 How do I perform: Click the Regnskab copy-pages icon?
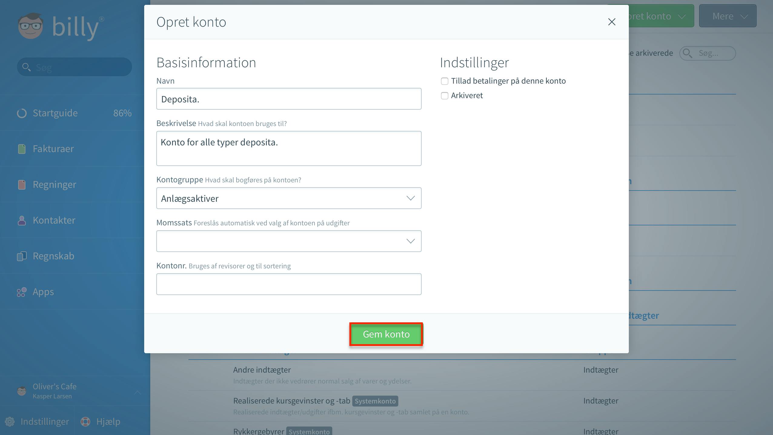pos(22,256)
